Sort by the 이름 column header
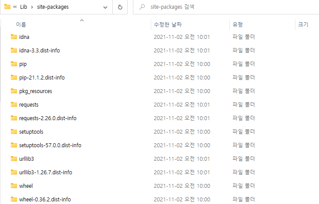The width and height of the screenshot is (319, 204). [x=21, y=24]
